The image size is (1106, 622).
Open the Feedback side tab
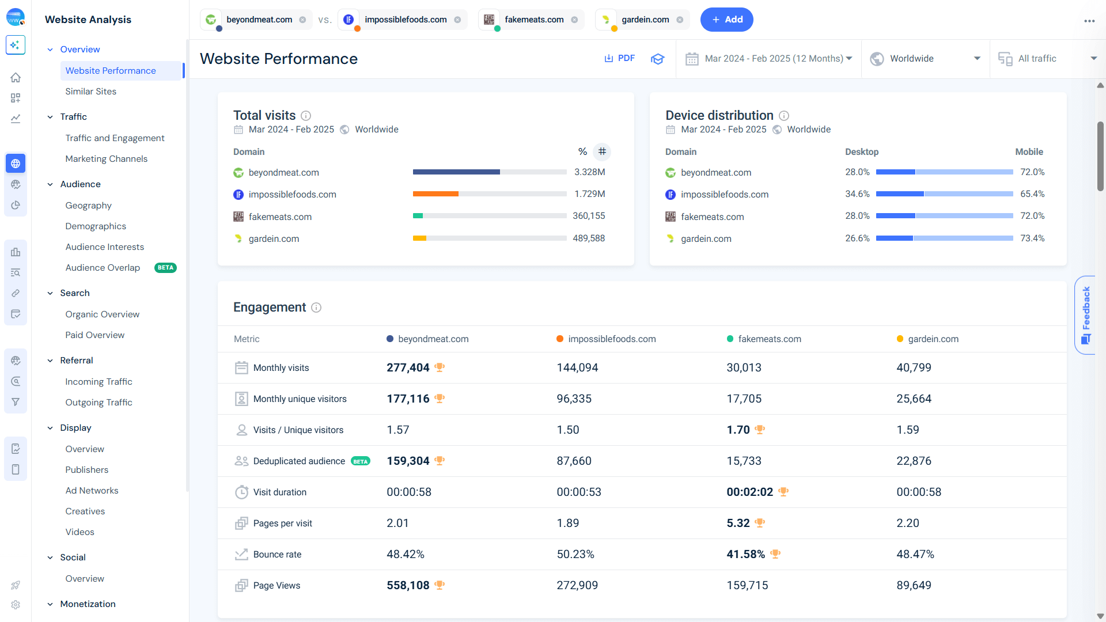[x=1086, y=315]
